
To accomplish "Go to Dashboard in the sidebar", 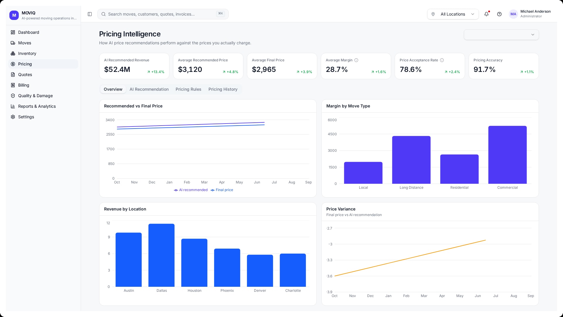I will tap(43, 32).
